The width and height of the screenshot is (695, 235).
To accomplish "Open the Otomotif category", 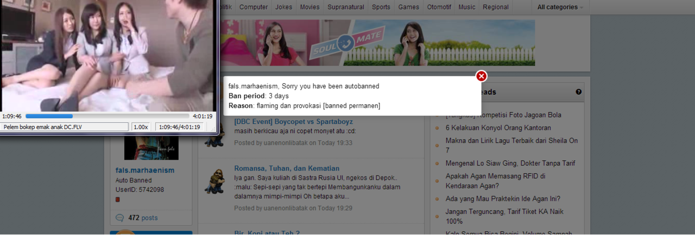I will coord(439,7).
